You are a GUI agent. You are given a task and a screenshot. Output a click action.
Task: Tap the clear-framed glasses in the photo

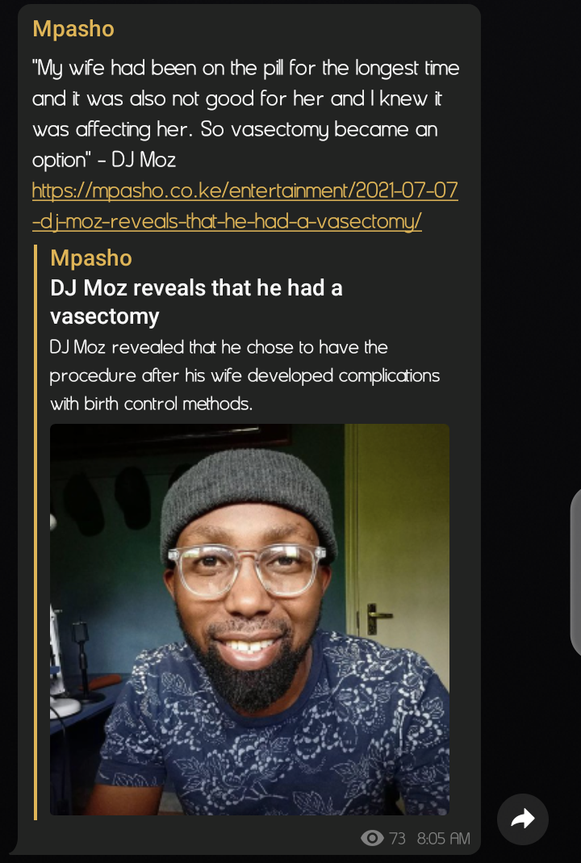tap(247, 572)
